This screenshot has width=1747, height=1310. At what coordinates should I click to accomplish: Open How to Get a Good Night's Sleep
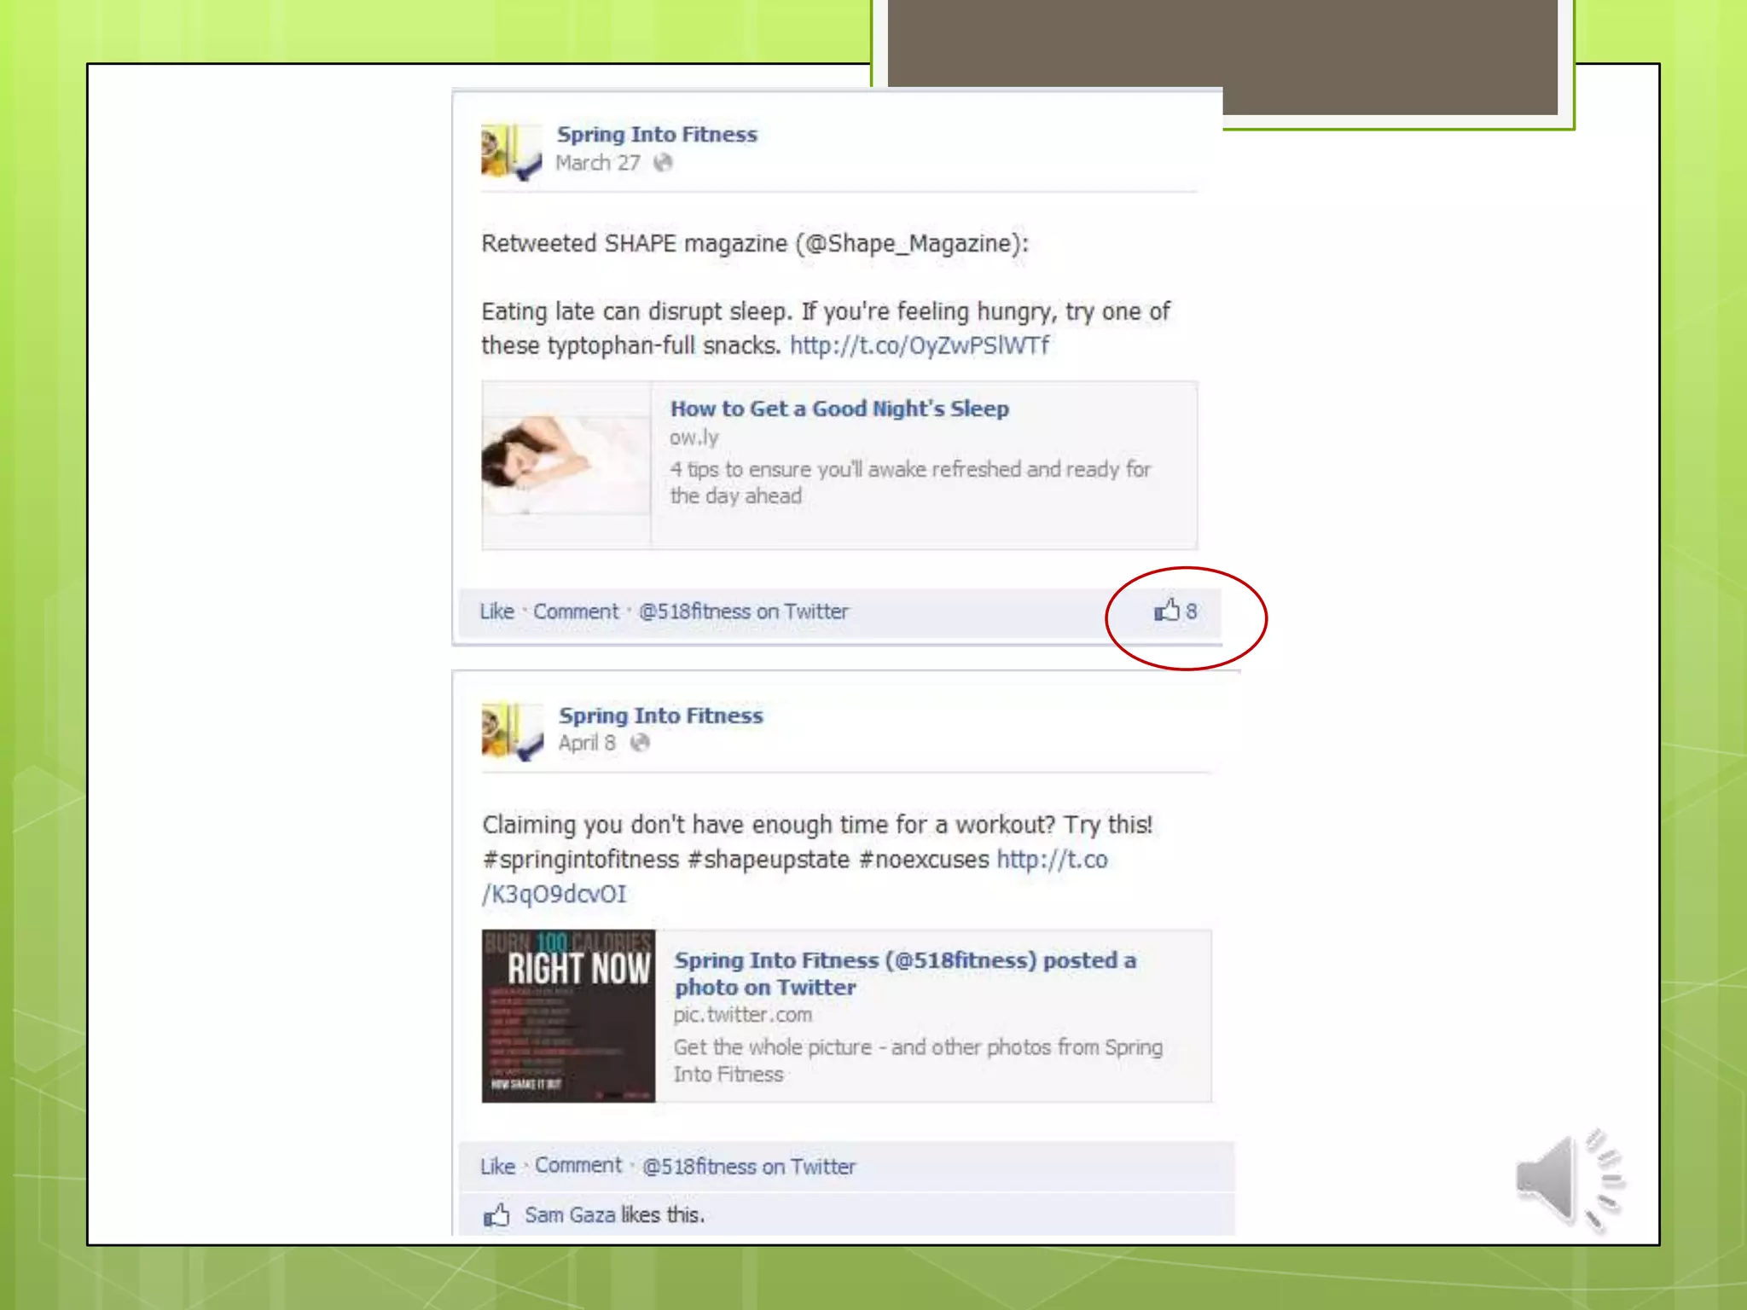pos(839,409)
